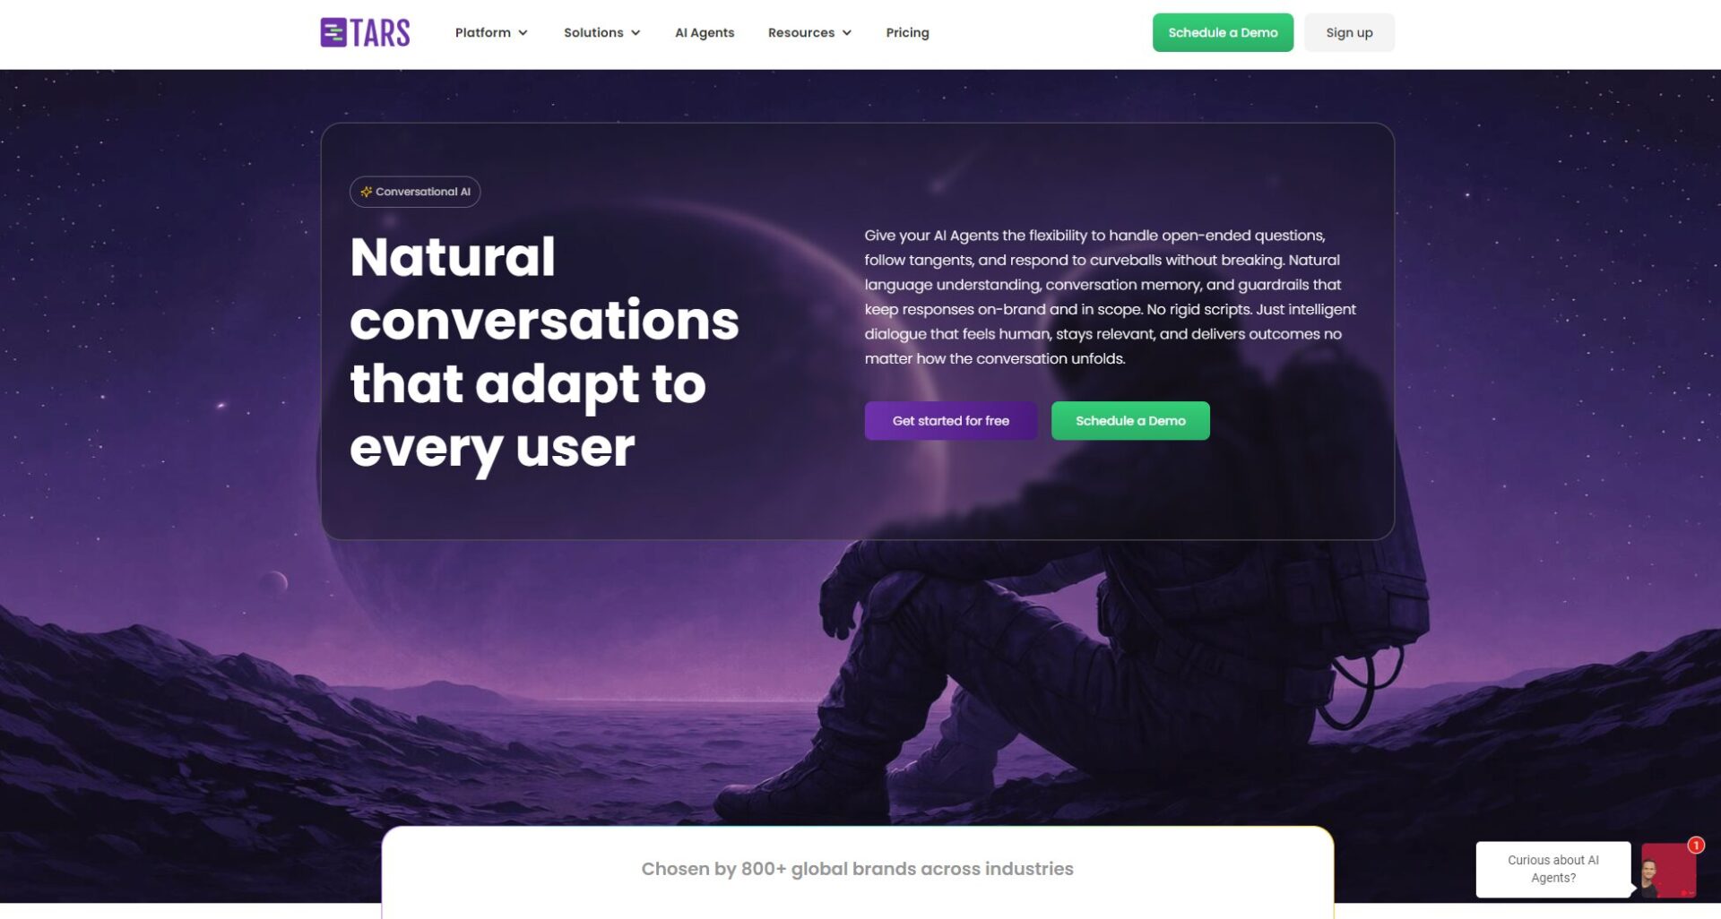Open the Platform menu
This screenshot has height=919, width=1721.
coord(491,33)
